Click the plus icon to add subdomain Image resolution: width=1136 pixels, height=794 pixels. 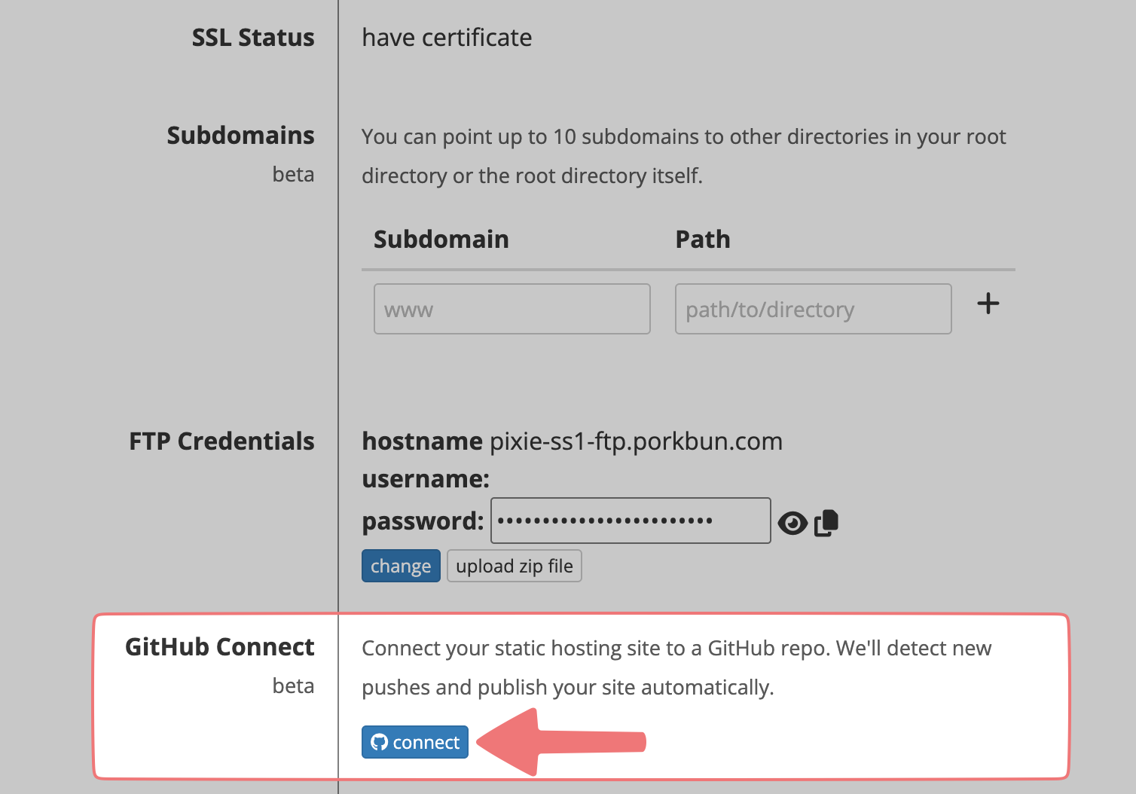click(988, 304)
